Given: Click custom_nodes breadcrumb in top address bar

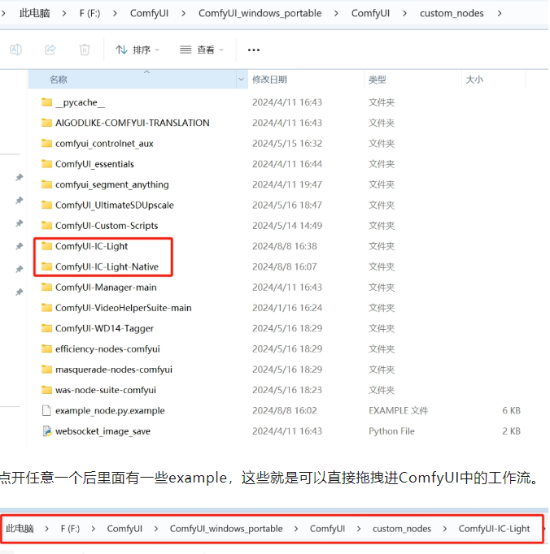Looking at the screenshot, I should (x=452, y=13).
